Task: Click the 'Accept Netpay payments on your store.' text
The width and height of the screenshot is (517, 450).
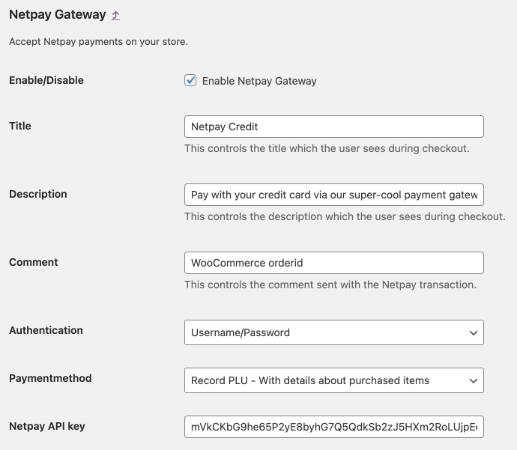Action: point(99,42)
